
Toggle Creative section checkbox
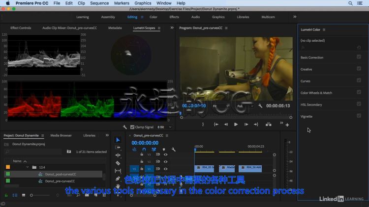pyautogui.click(x=359, y=69)
